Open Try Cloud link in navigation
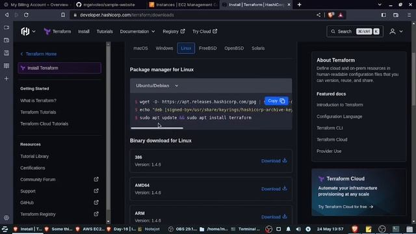The height and width of the screenshot is (234, 416). [205, 31]
